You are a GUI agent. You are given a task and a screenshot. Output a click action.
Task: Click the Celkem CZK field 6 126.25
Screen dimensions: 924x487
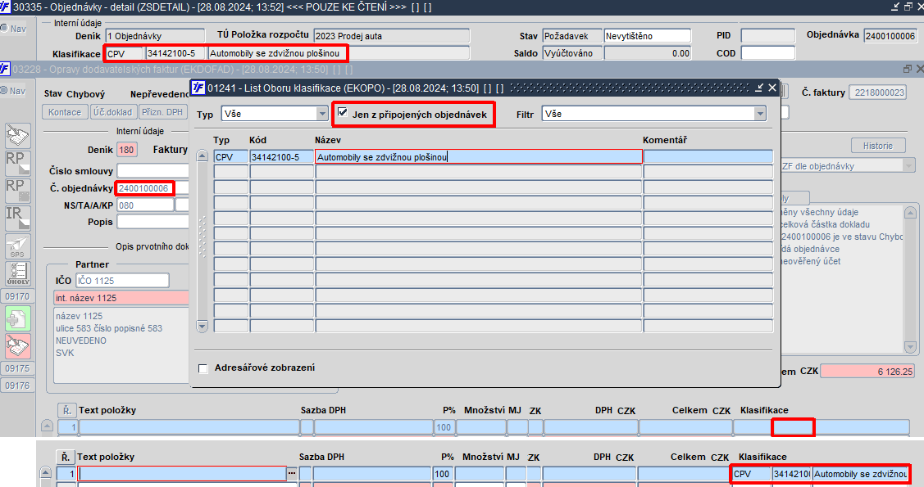click(x=867, y=371)
